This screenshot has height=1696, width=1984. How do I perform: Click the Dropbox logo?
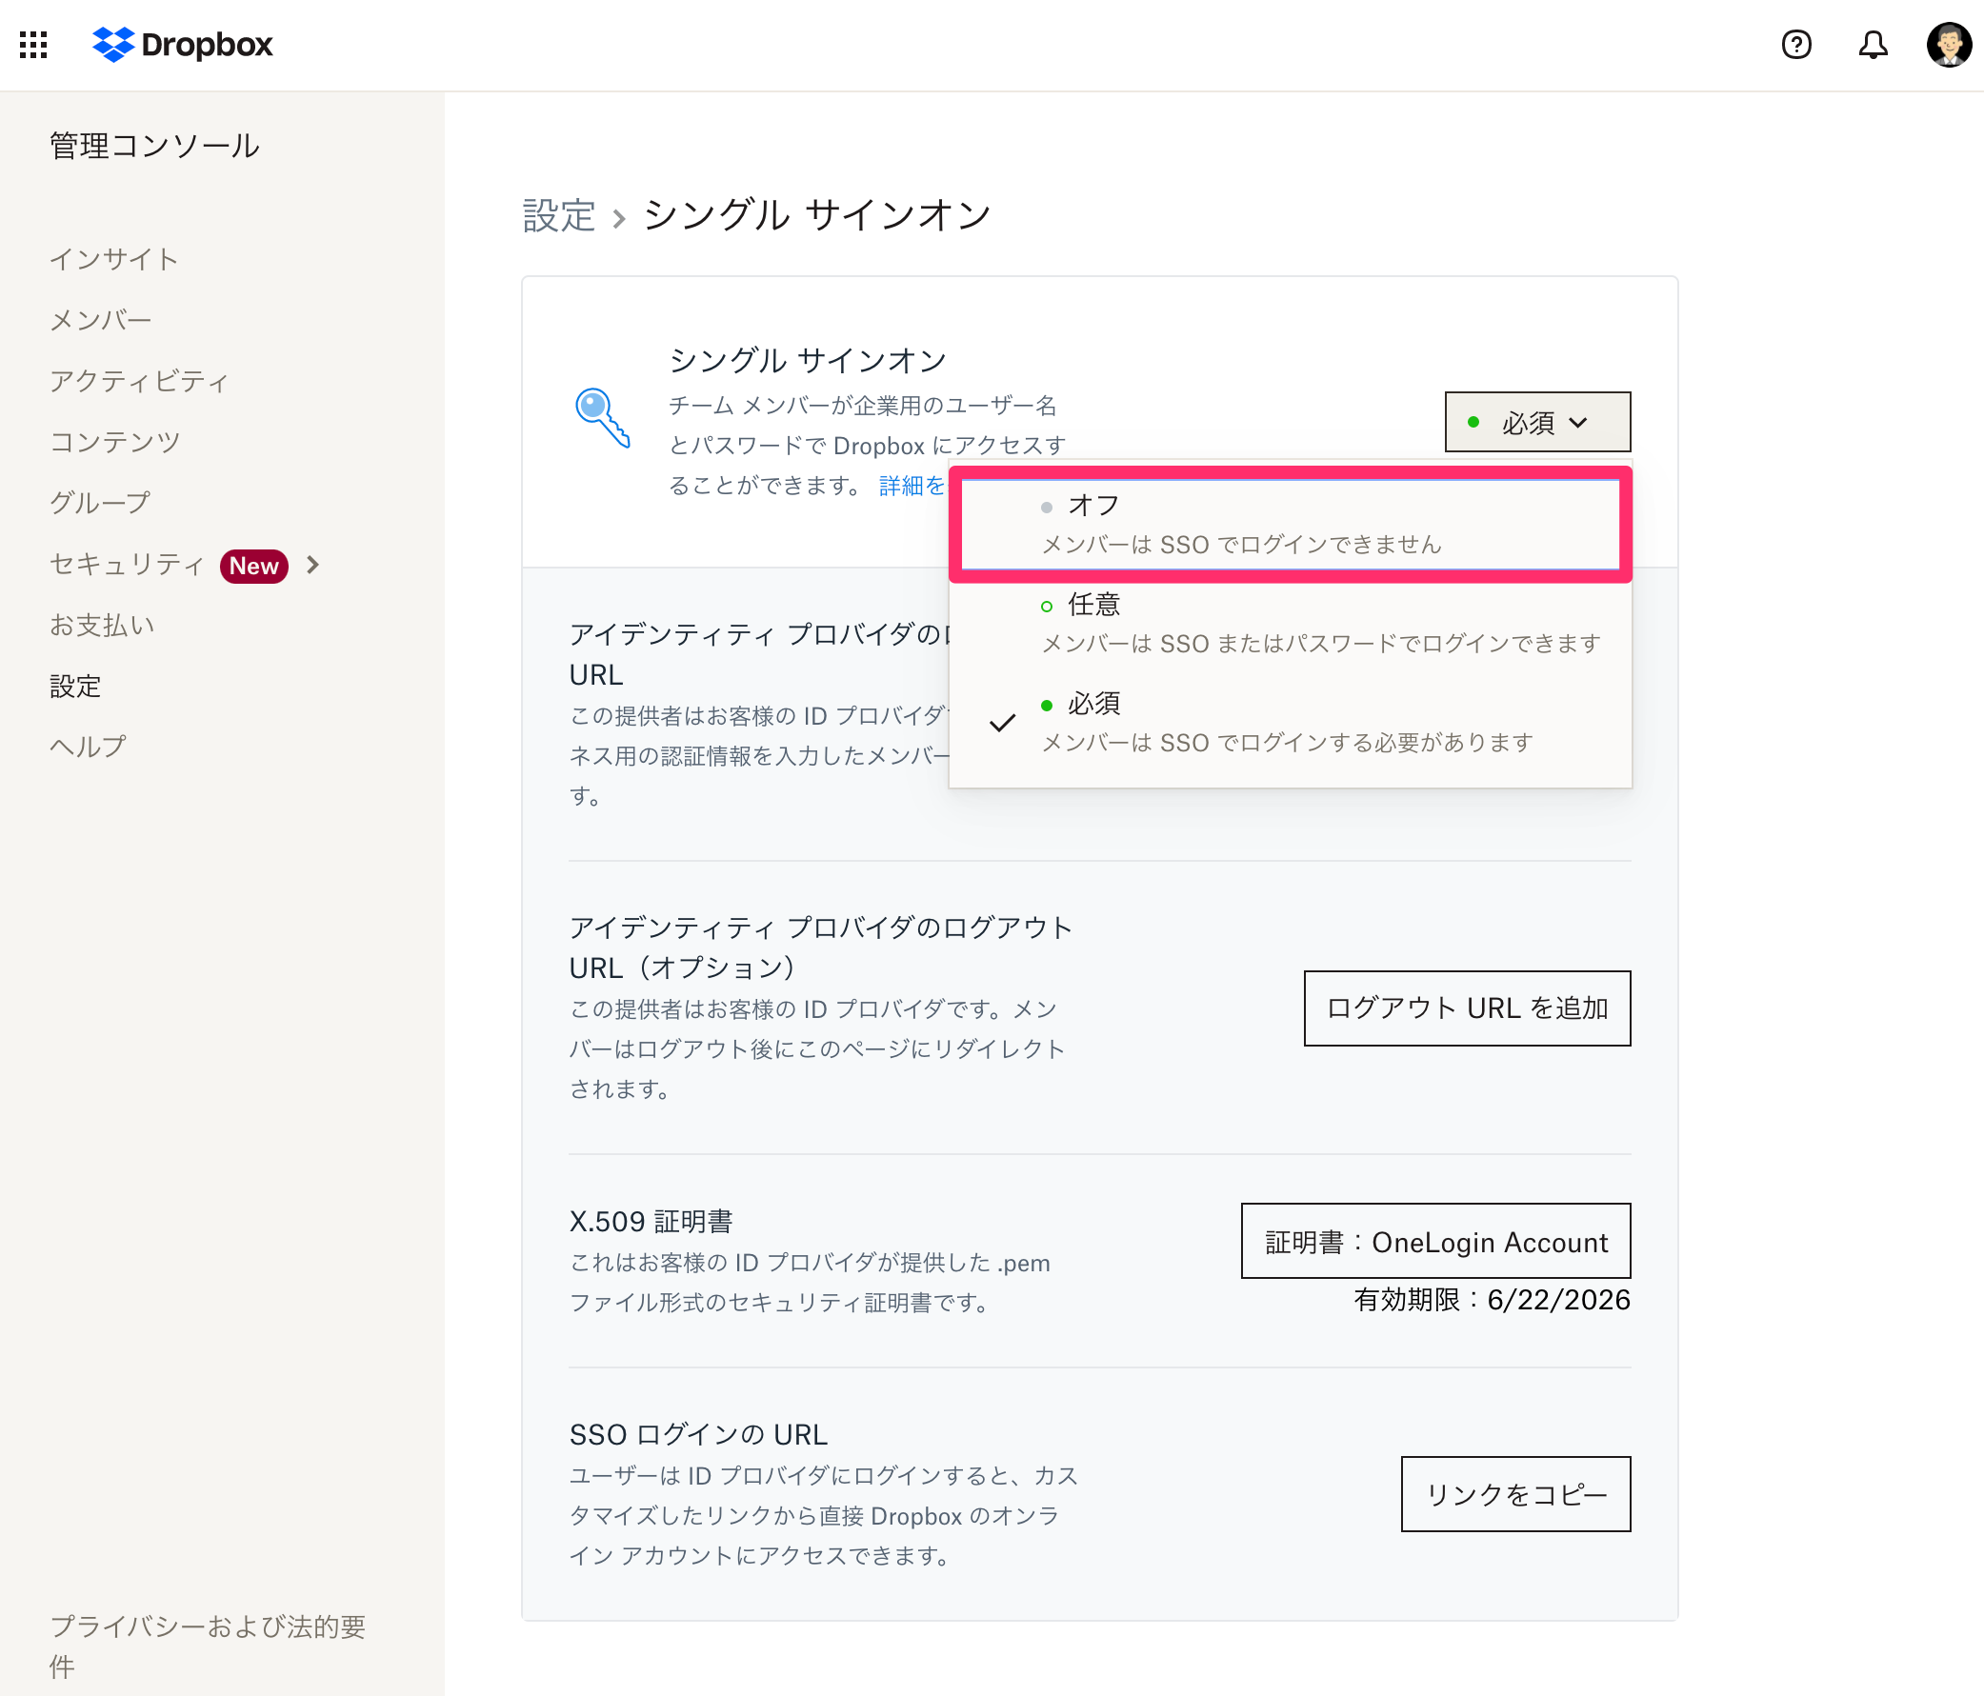(183, 45)
